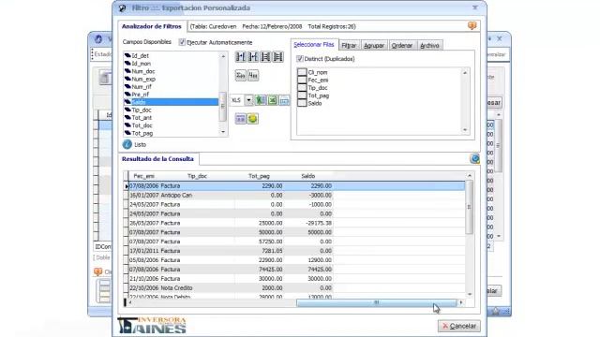Check the Saldo row checkbox
Viewport: 600px width, 337px height.
302,103
